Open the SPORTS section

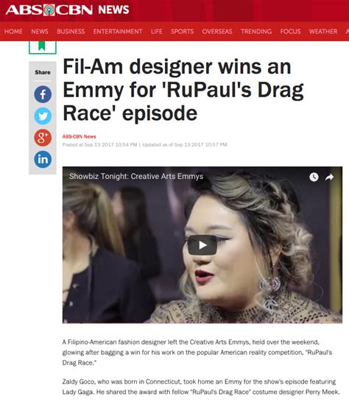182,32
